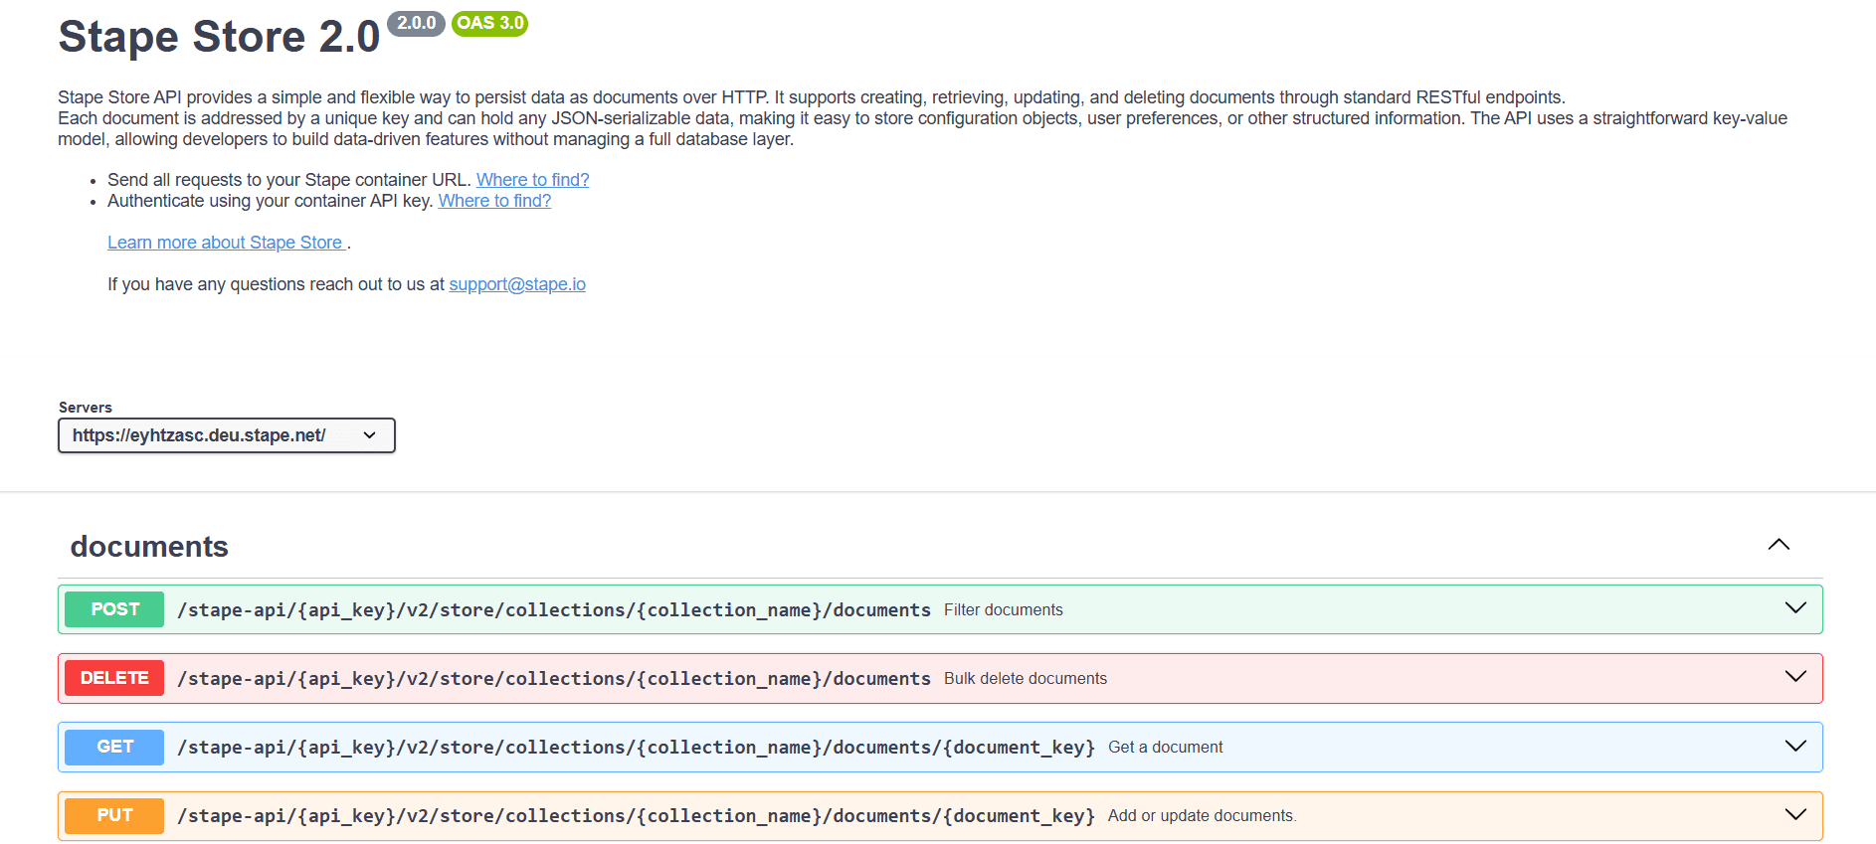Click the 'Bulk delete documents' summary text
The height and width of the screenshot is (844, 1876).
(1025, 678)
